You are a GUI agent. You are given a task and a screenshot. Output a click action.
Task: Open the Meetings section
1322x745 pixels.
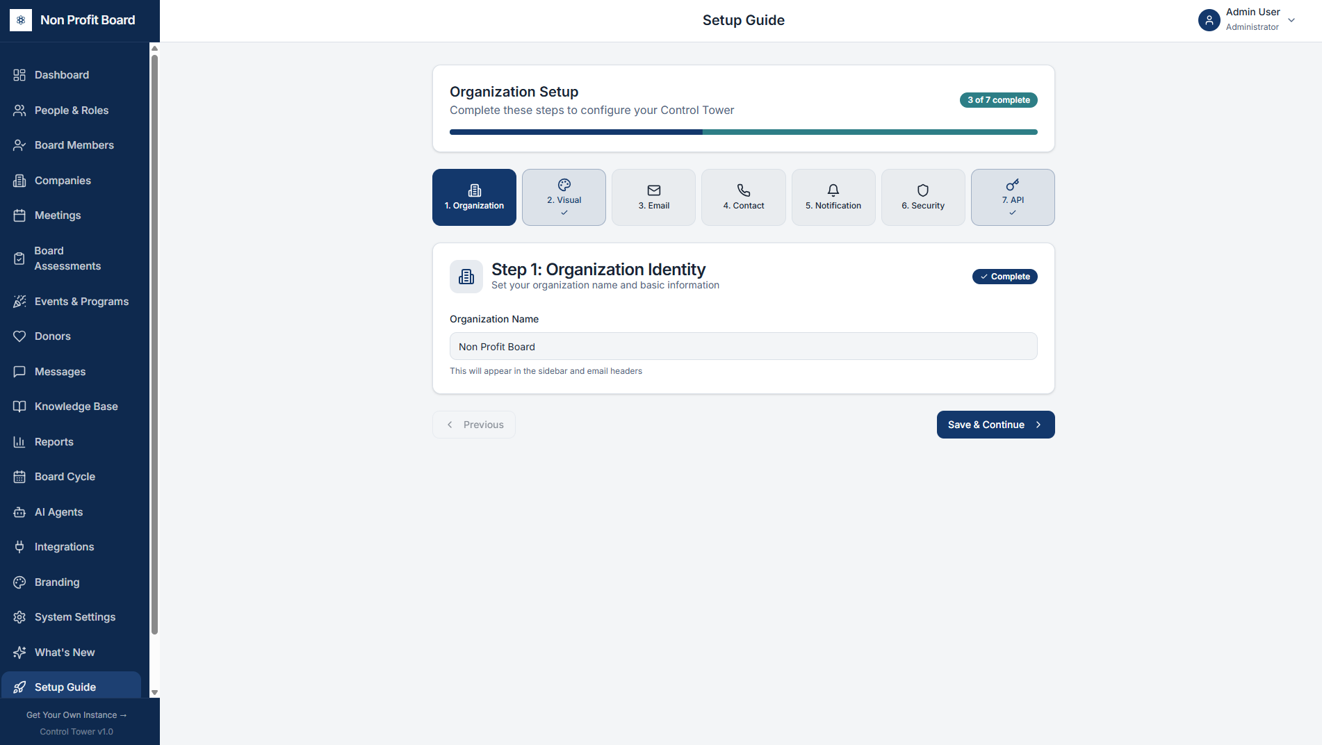71,215
